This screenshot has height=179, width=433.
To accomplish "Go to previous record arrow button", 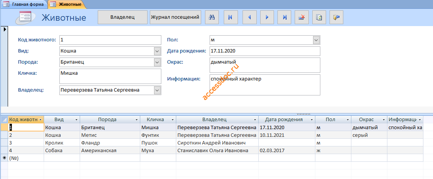I will [x=249, y=17].
